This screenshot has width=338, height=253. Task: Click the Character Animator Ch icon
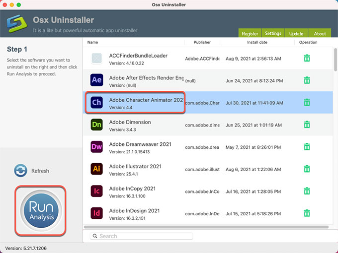coord(96,102)
